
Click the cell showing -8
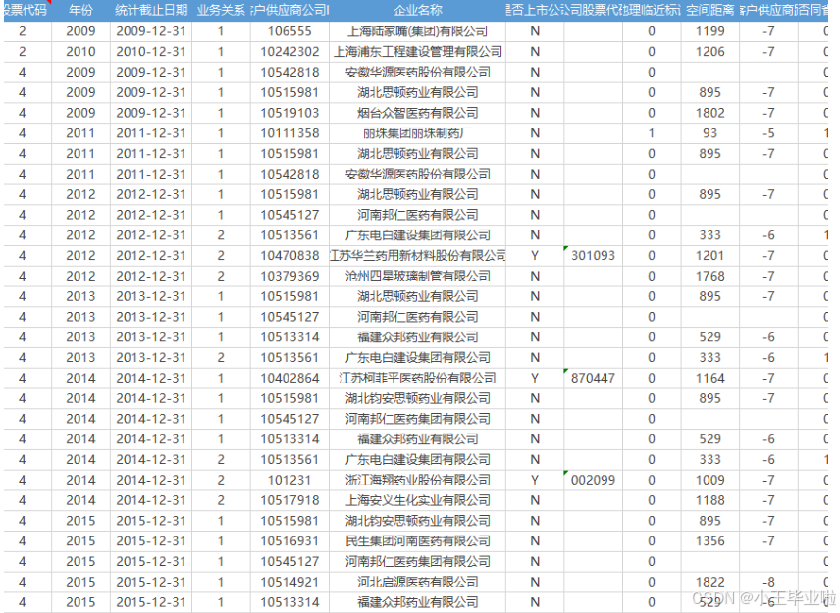[x=768, y=582]
